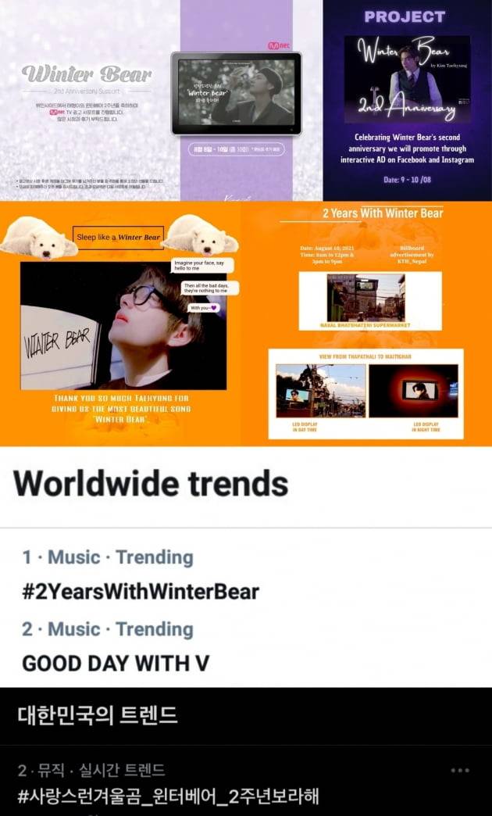Image resolution: width=492 pixels, height=816 pixels.
Task: Open the LED display night time photo
Action: 413,390
